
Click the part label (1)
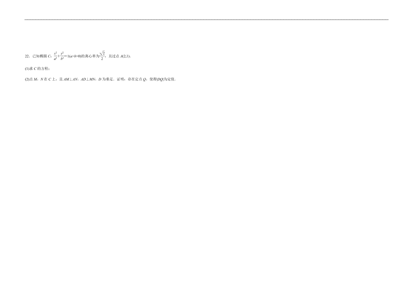tap(27, 69)
